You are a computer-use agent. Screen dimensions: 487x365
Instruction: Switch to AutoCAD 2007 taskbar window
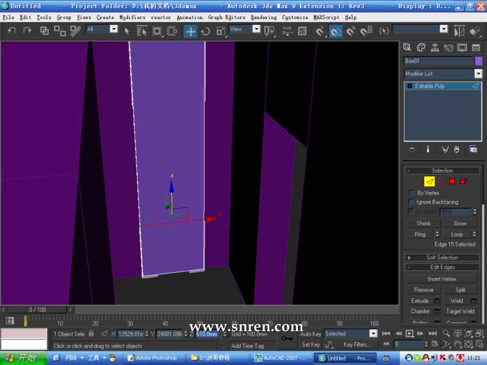tap(281, 358)
